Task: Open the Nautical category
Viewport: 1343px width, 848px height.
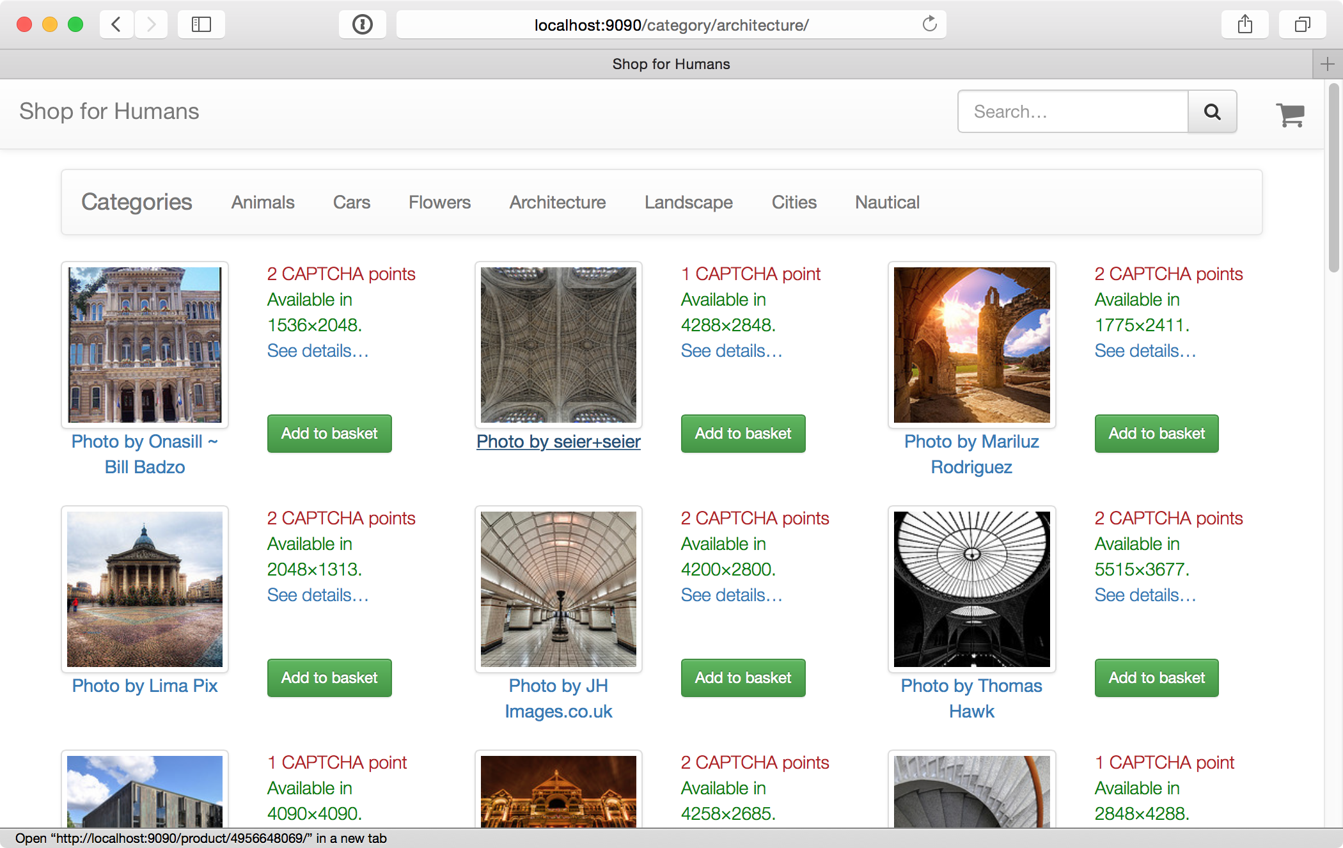Action: (x=888, y=202)
